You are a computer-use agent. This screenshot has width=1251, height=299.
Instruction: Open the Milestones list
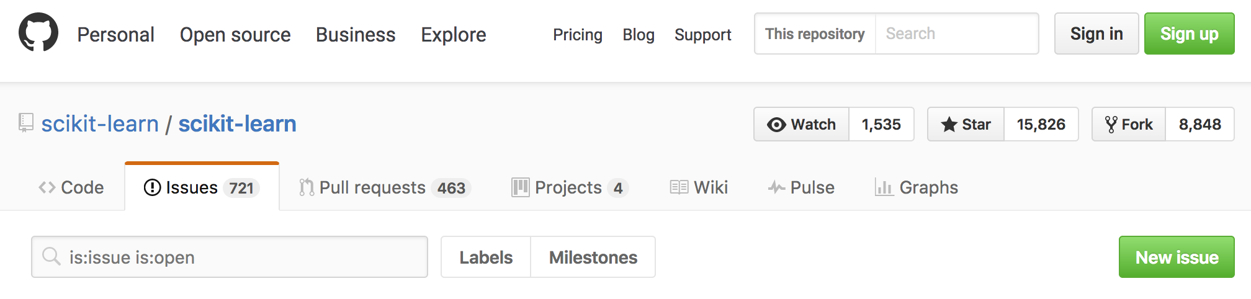(x=593, y=257)
